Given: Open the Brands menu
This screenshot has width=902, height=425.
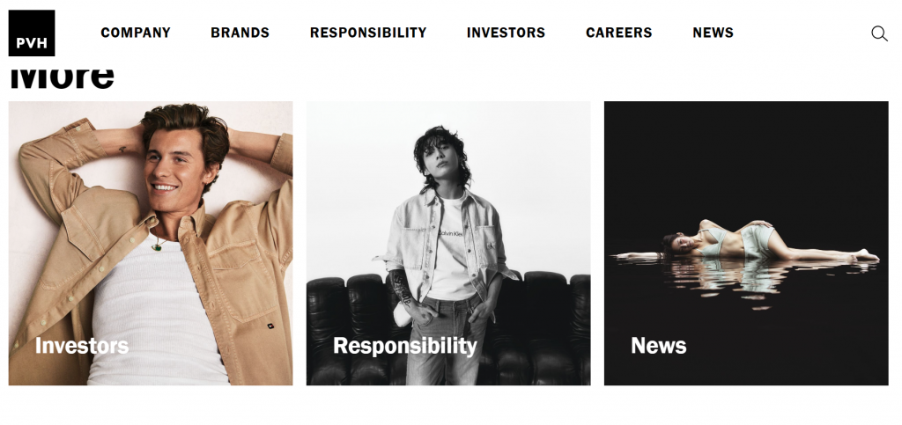Looking at the screenshot, I should pos(240,33).
